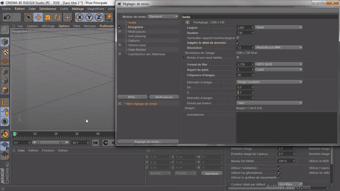Toggle Utiliser les générateurs checkbox
The width and height of the screenshot is (340, 191).
click(x=279, y=173)
